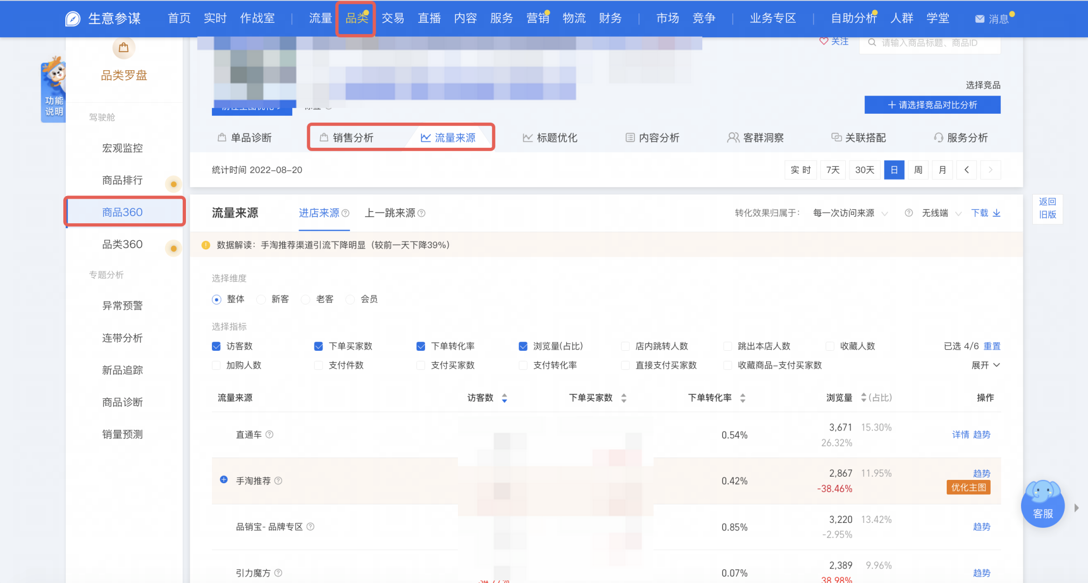This screenshot has height=583, width=1088.
Task: Check the 跳出本店人数 checkbox
Action: pos(728,347)
